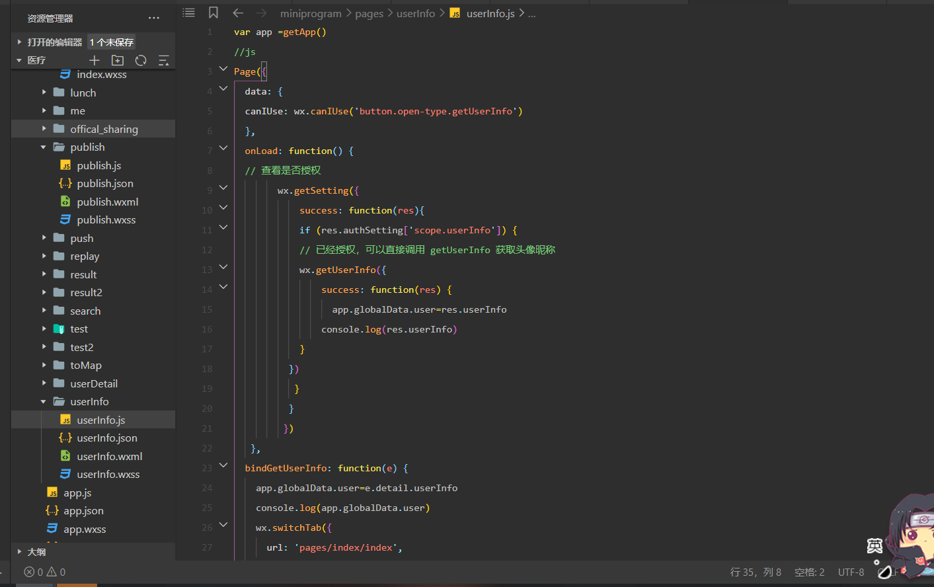Navigate forward with the right arrow
Viewport: 934px width, 587px height.
[262, 13]
